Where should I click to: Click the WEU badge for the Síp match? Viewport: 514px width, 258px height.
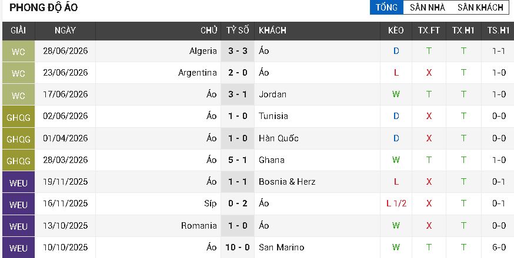(x=18, y=204)
